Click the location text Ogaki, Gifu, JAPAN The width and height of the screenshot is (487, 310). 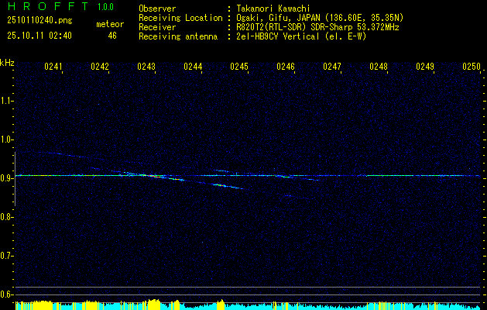click(278, 18)
